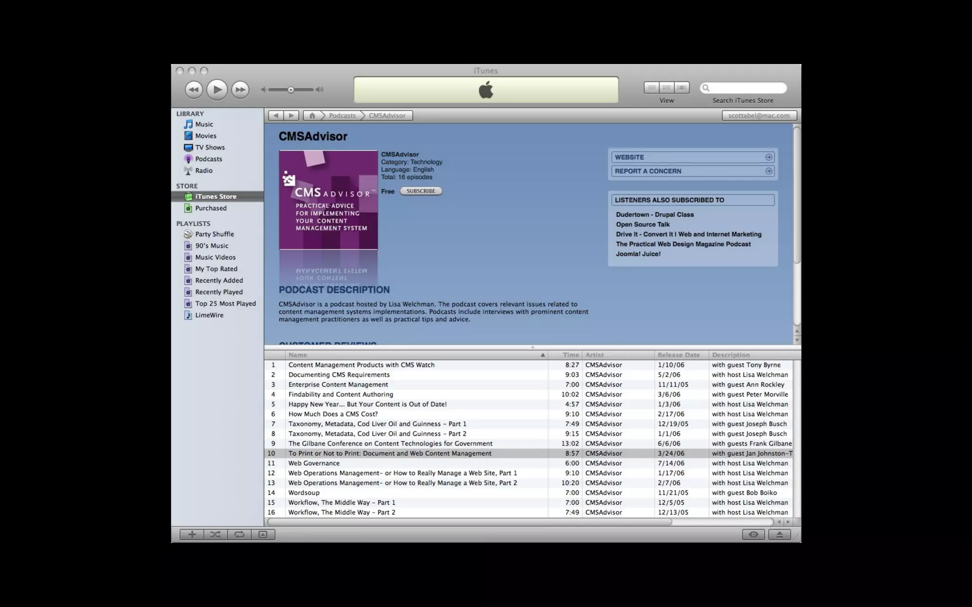Go to previous track
Image resolution: width=972 pixels, height=607 pixels.
[x=194, y=89]
